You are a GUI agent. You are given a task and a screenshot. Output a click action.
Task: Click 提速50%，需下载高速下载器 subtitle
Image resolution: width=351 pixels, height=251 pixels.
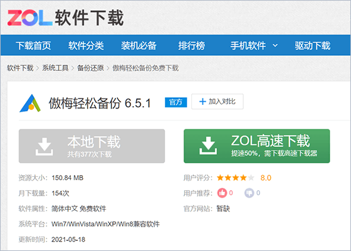[x=275, y=153]
